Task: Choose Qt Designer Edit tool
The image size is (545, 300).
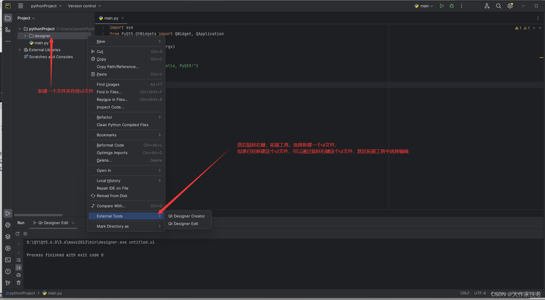Action: [x=188, y=224]
